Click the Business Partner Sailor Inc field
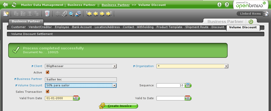 click(x=81, y=79)
